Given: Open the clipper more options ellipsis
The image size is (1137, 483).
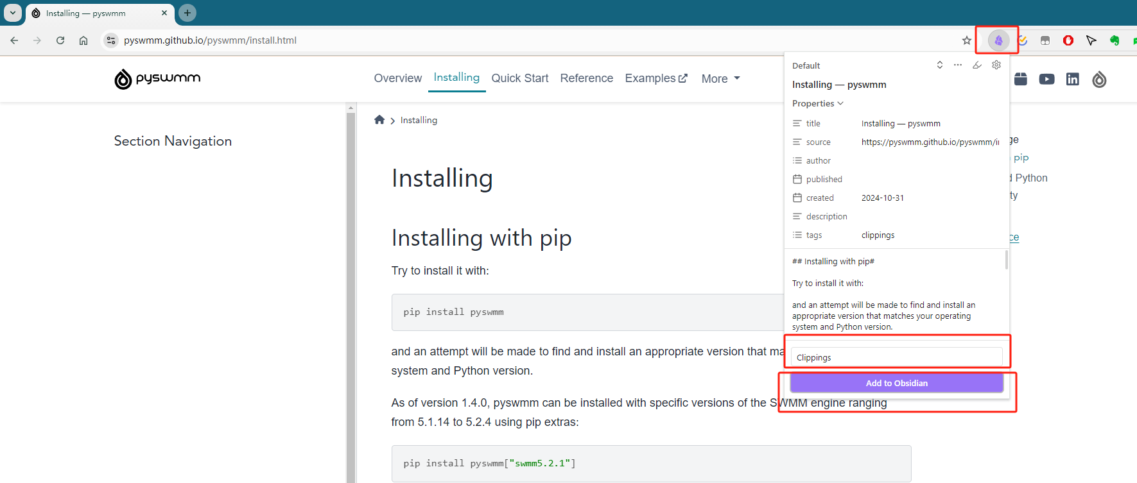Looking at the screenshot, I should pos(958,65).
